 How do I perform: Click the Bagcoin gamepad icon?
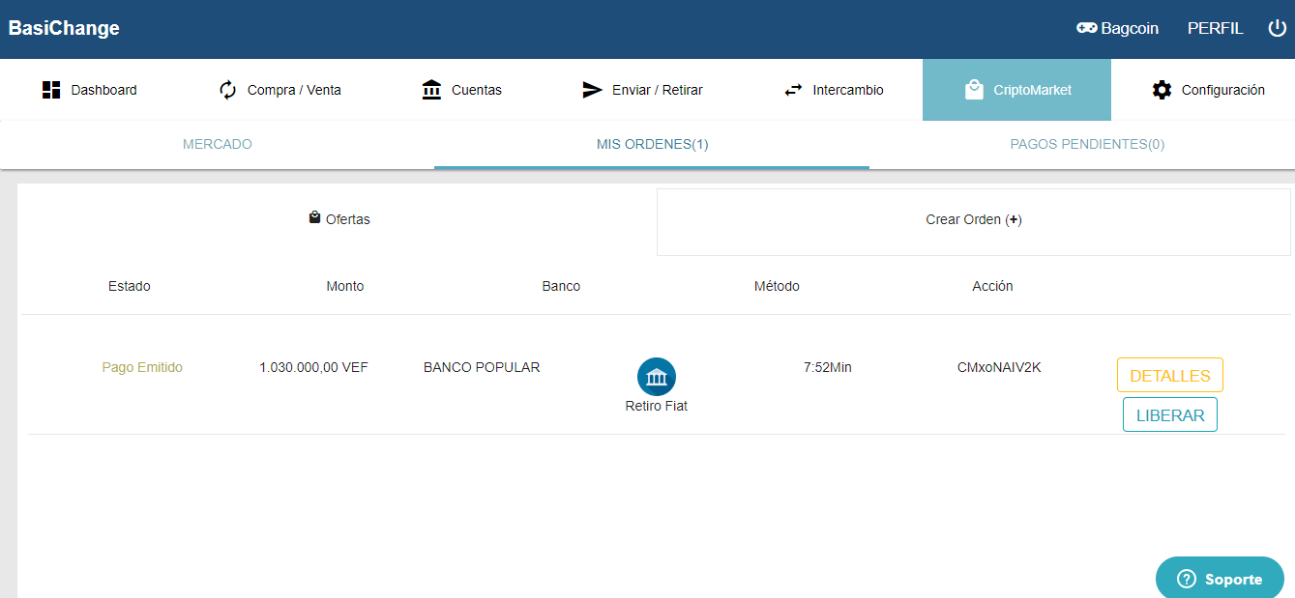1086,28
